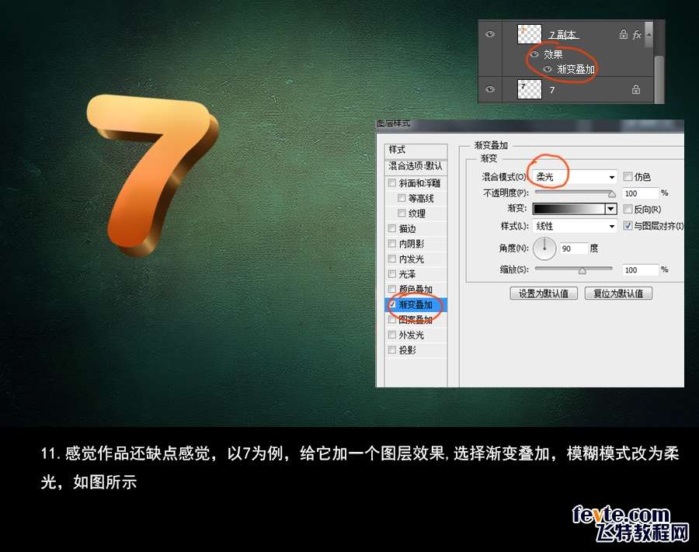Toggle visibility of 效果 effects group
Screen dimensions: 699x552
point(534,54)
